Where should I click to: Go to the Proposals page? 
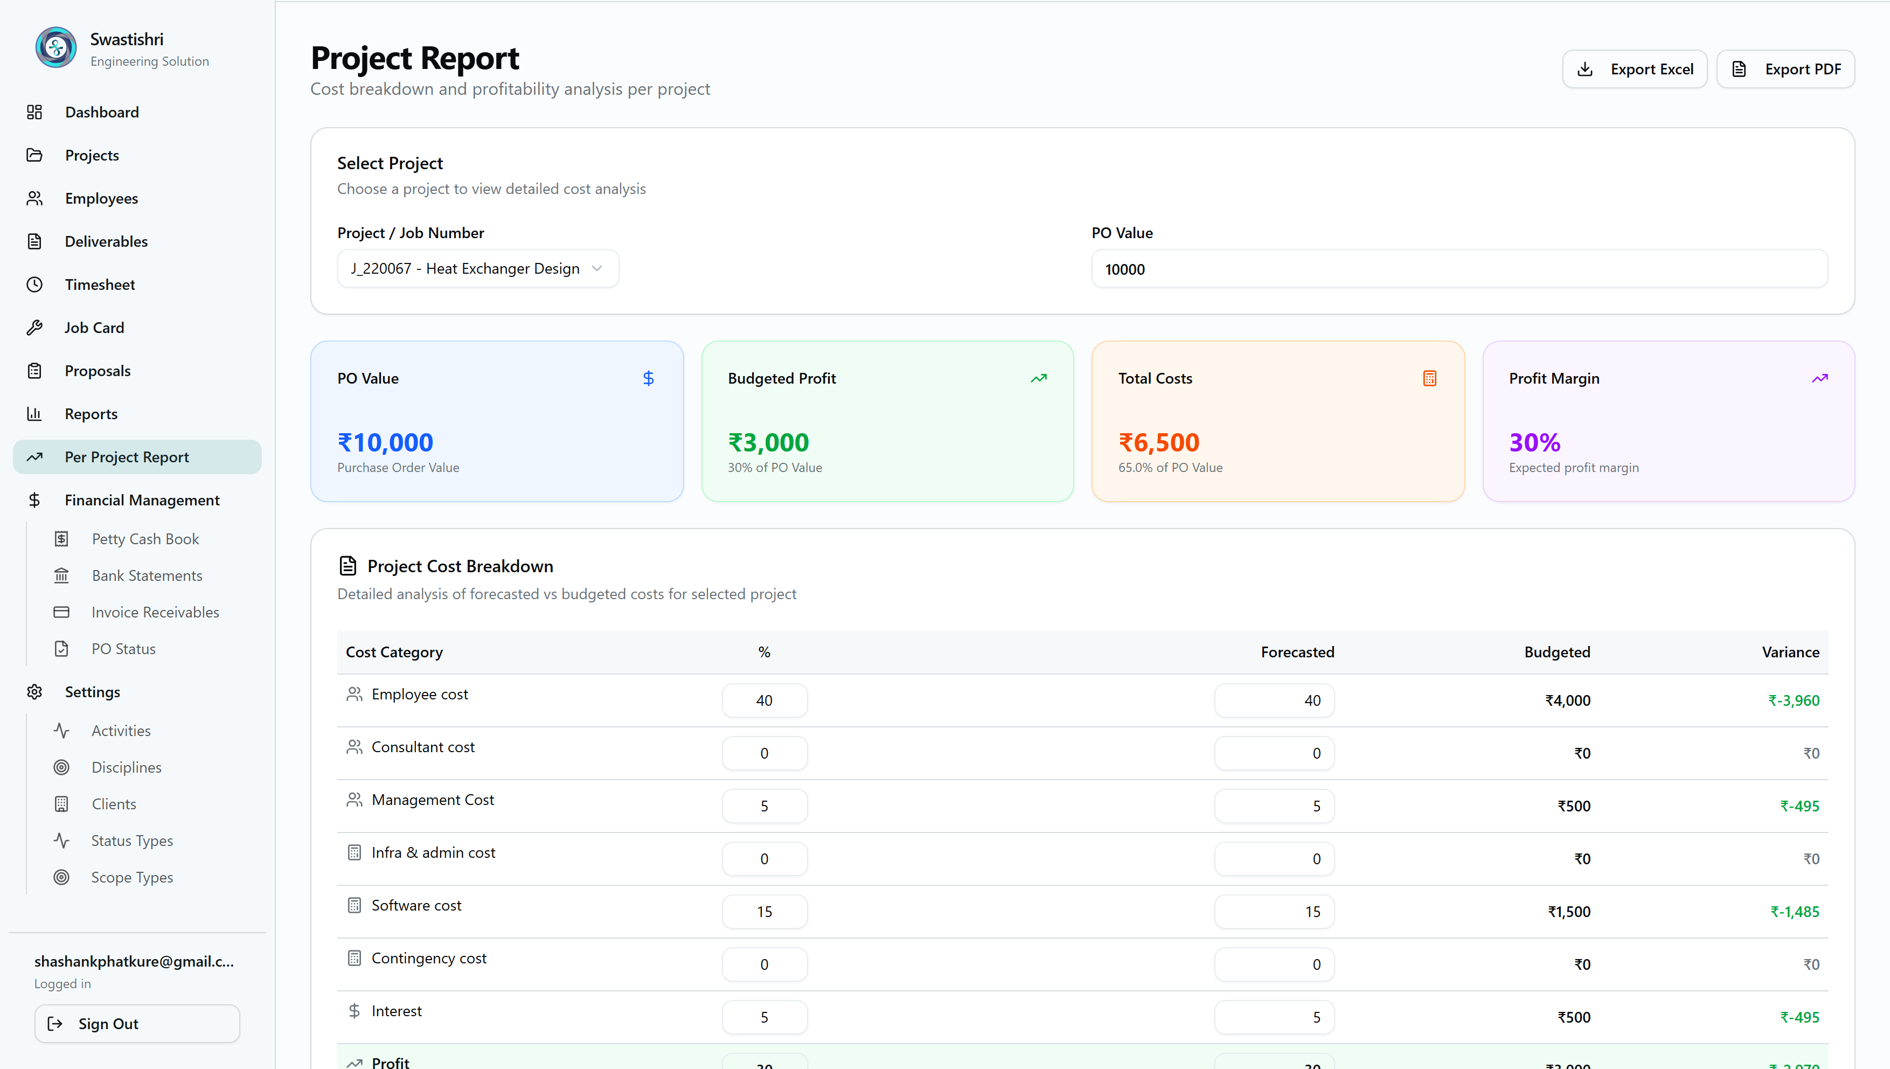(98, 371)
